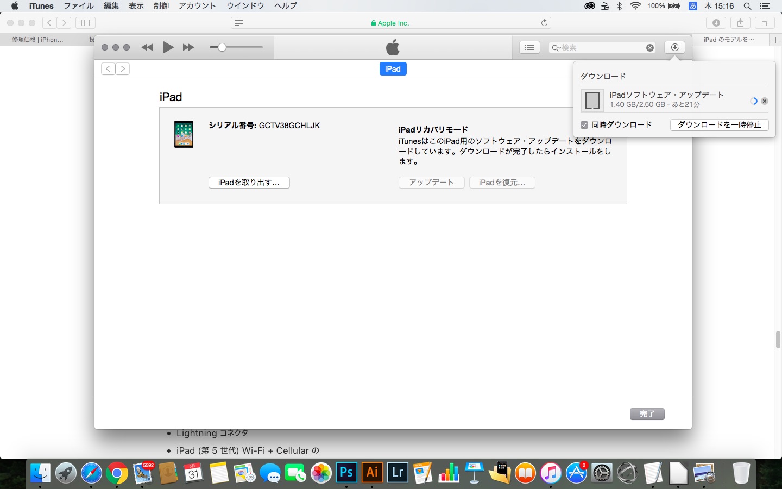Open System Preferences from the Dock
Image resolution: width=782 pixels, height=489 pixels.
coord(602,473)
